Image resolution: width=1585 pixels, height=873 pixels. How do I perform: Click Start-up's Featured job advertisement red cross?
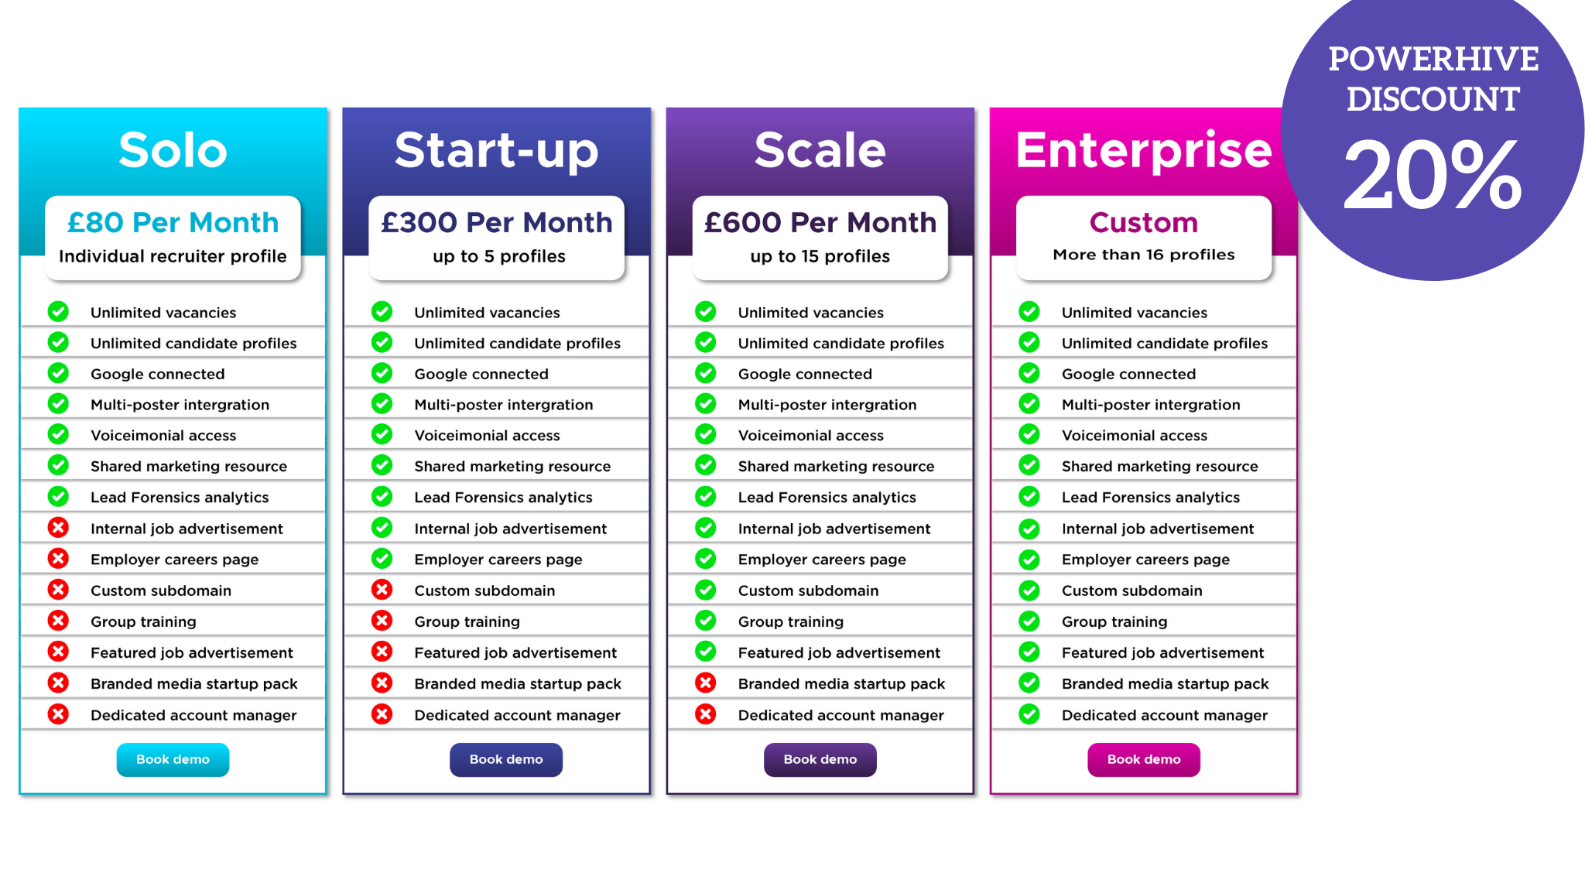(382, 652)
